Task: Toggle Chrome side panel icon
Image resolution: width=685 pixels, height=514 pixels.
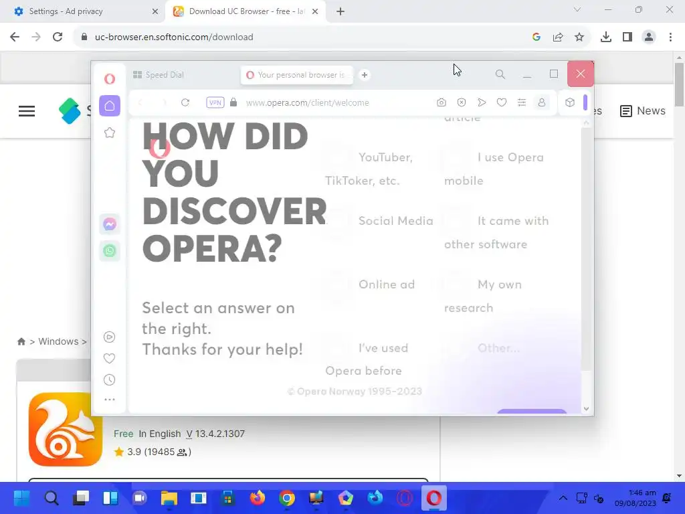Action: point(627,37)
